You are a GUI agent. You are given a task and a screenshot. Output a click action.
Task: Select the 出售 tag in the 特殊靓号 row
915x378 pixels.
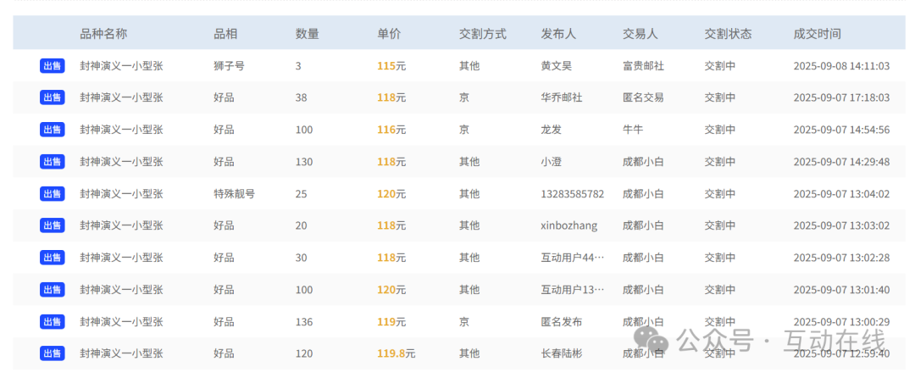pos(52,194)
